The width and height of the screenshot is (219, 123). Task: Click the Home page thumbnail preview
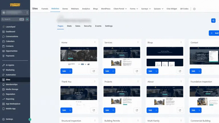tap(79, 56)
